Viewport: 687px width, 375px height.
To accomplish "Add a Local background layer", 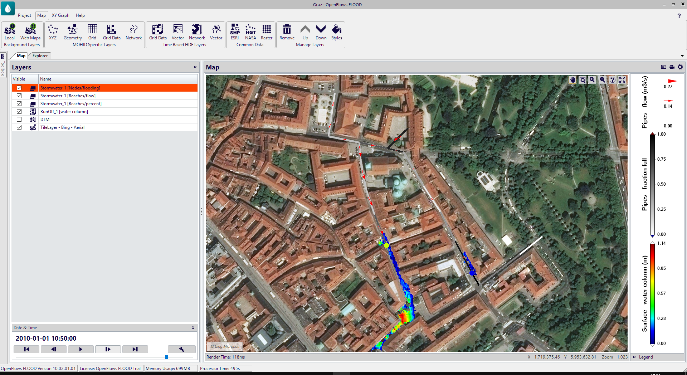I will (x=10, y=32).
